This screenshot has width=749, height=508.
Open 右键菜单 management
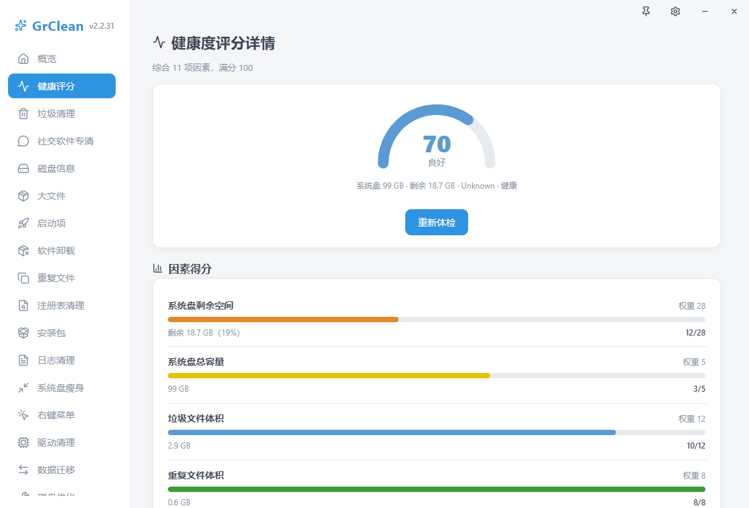coord(62,415)
